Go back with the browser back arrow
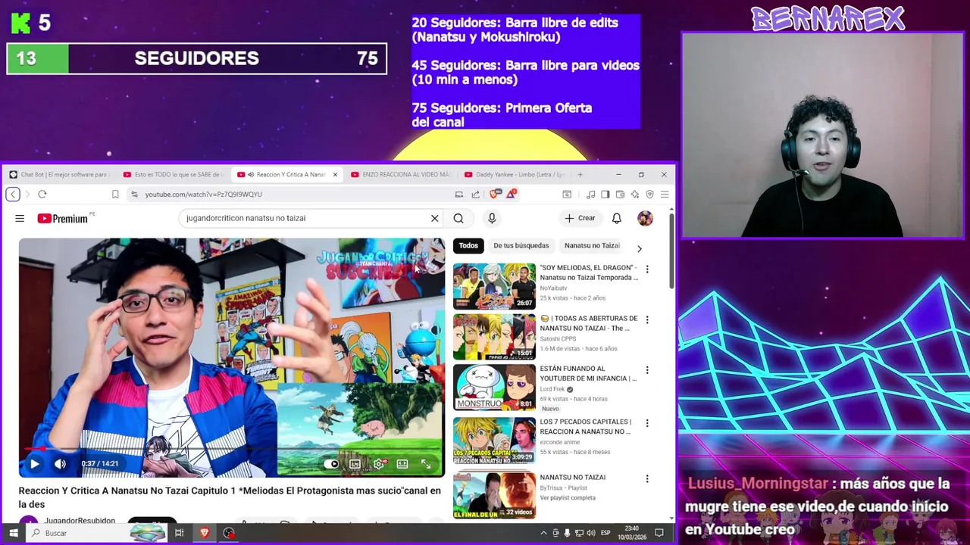Image resolution: width=970 pixels, height=545 pixels. 13,195
